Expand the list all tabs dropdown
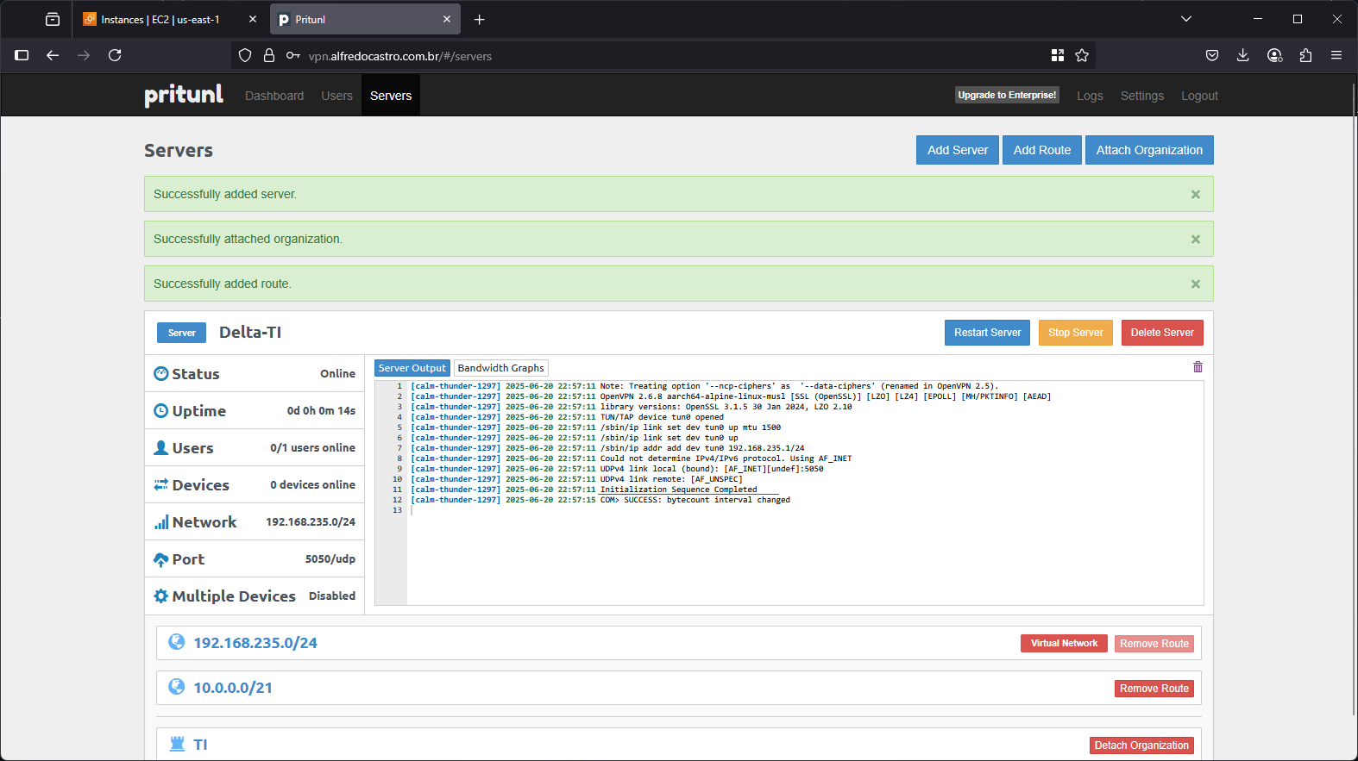Image resolution: width=1358 pixels, height=761 pixels. point(1186,19)
